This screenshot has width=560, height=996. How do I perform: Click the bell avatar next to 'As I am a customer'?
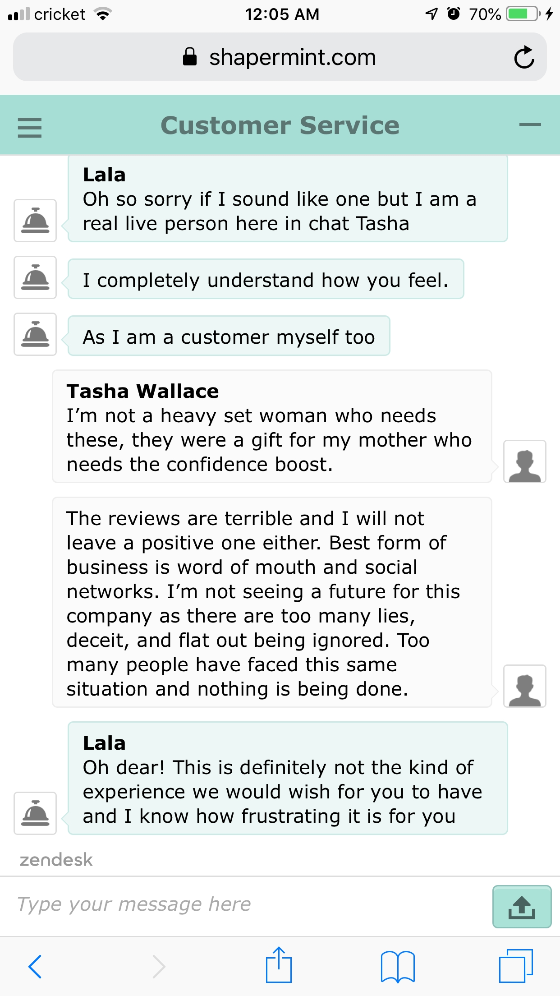pos(35,335)
